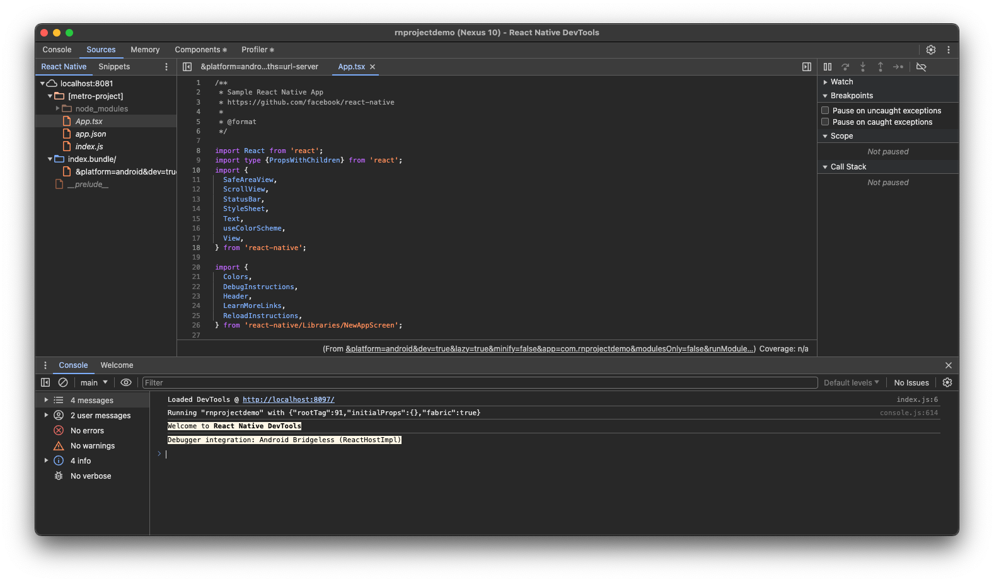Switch to the Components tab
994x582 pixels.
(x=200, y=50)
